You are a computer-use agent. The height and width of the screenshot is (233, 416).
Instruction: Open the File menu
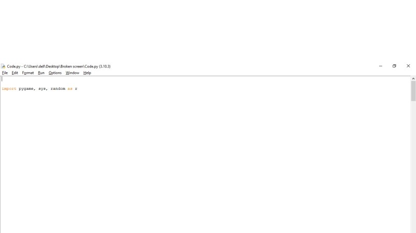click(5, 73)
